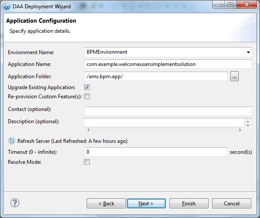The width and height of the screenshot is (260, 218).
Task: Cancel the deployment wizard
Action: coord(232,204)
